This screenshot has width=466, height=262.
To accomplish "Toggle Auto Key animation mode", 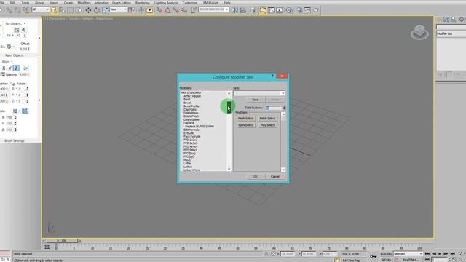I will click(386, 254).
